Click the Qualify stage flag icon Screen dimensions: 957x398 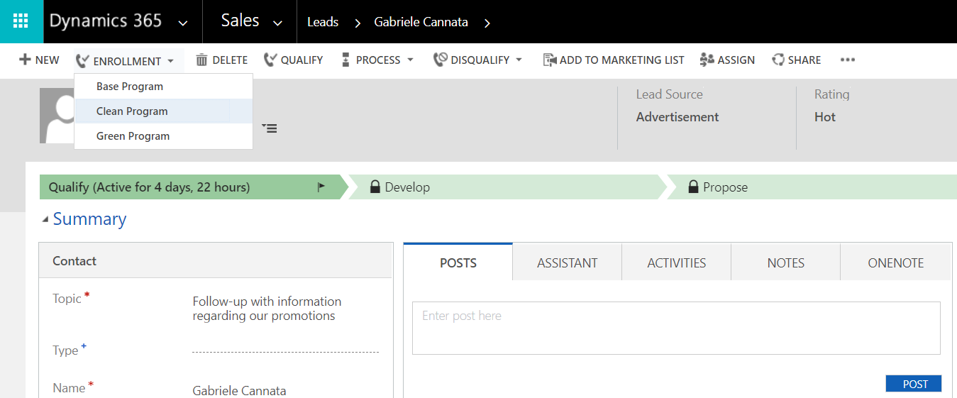(x=321, y=187)
